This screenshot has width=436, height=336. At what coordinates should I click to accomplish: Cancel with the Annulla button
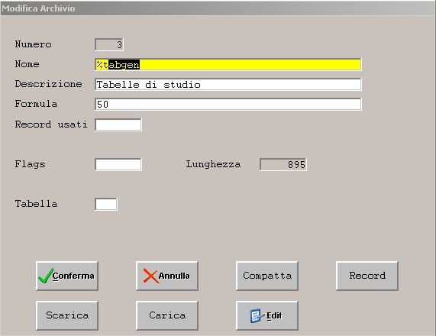(167, 276)
